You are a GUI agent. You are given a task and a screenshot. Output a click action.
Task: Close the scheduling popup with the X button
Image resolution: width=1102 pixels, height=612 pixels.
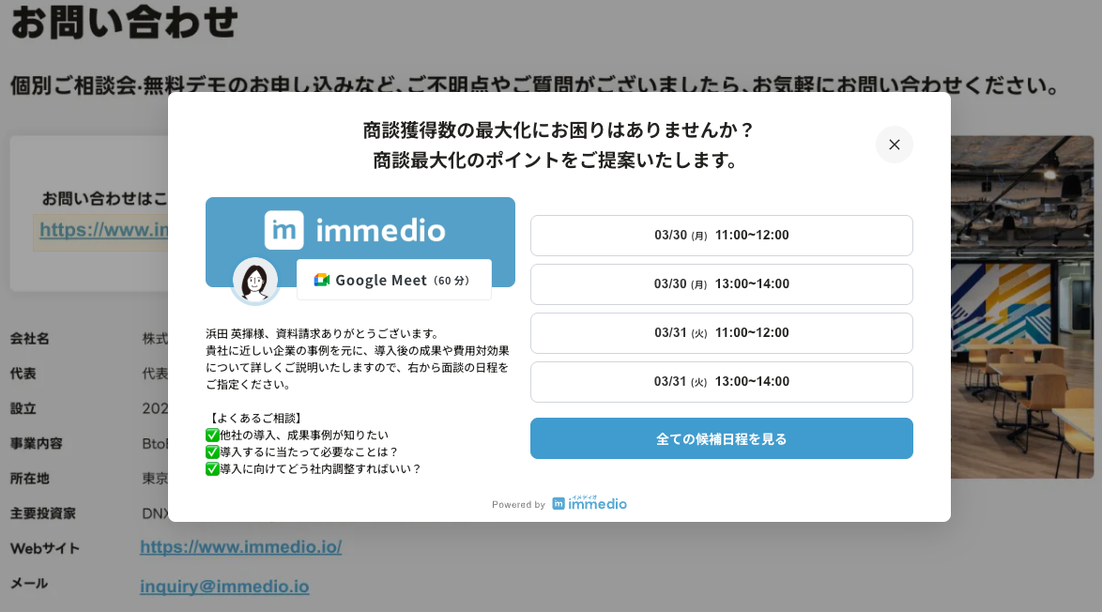(x=894, y=145)
